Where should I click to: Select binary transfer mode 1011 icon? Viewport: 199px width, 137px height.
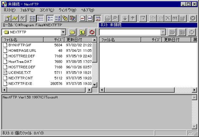[90, 18]
